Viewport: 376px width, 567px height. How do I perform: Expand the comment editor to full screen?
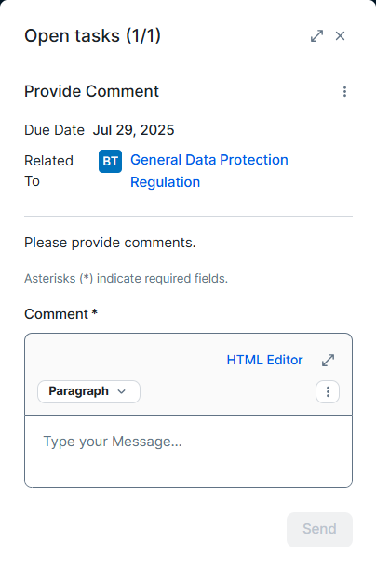328,360
